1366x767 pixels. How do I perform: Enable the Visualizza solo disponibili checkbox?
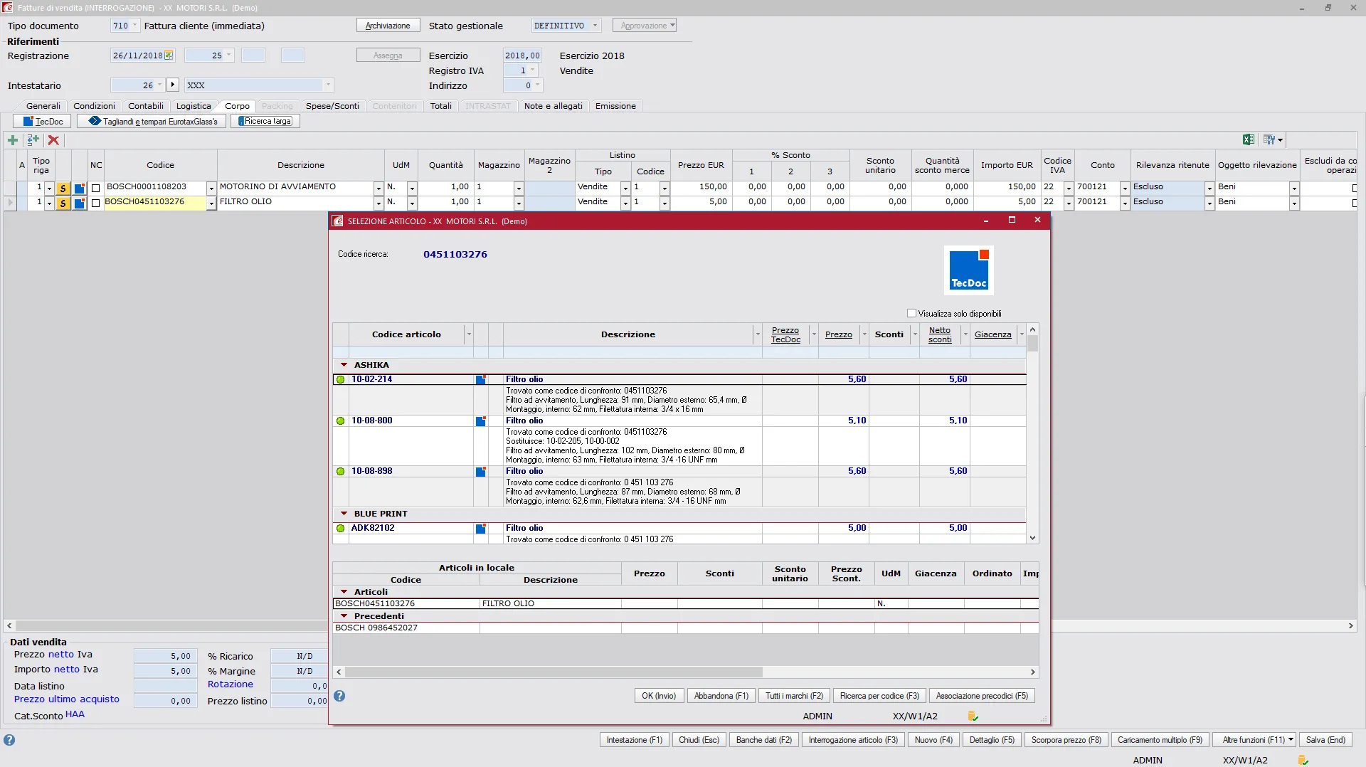coord(912,313)
